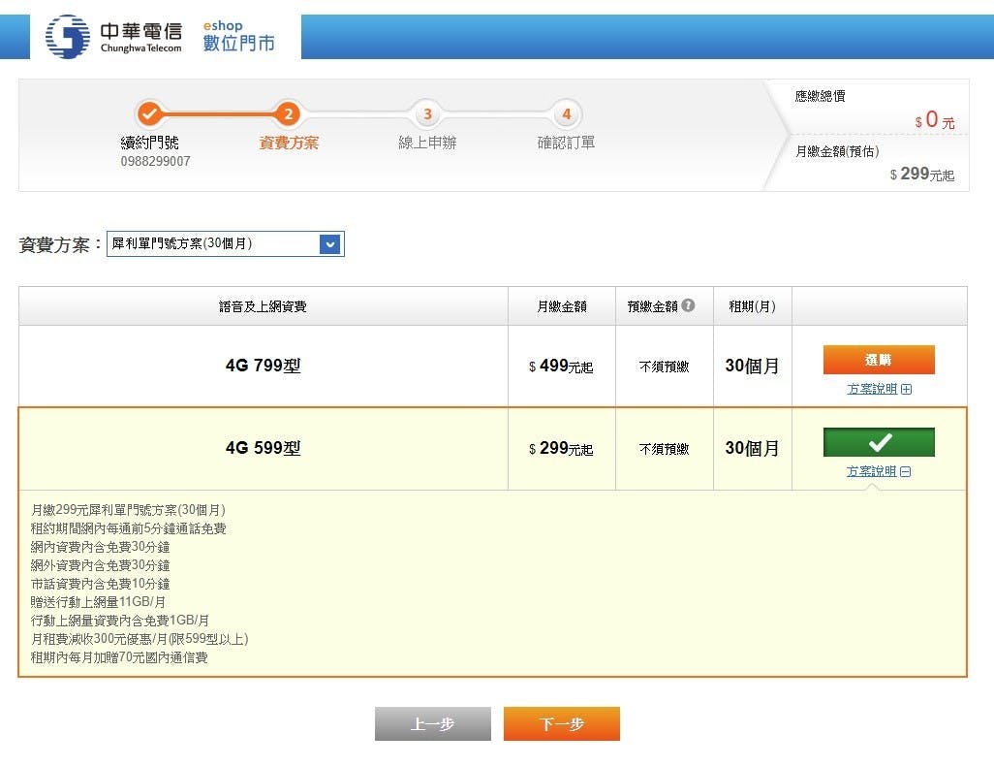Viewport: 994px width, 766px height.
Task: Click the step 2 circle in progress bar
Action: pyautogui.click(x=288, y=114)
